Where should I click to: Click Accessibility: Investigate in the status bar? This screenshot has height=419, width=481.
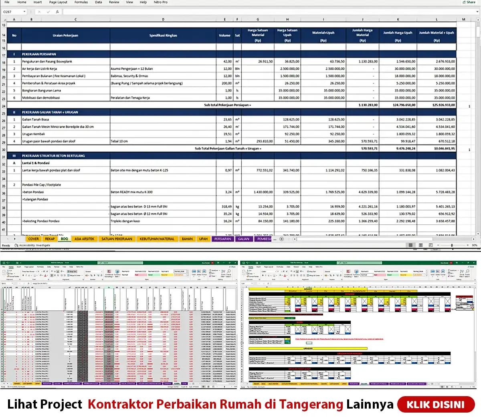pos(32,245)
